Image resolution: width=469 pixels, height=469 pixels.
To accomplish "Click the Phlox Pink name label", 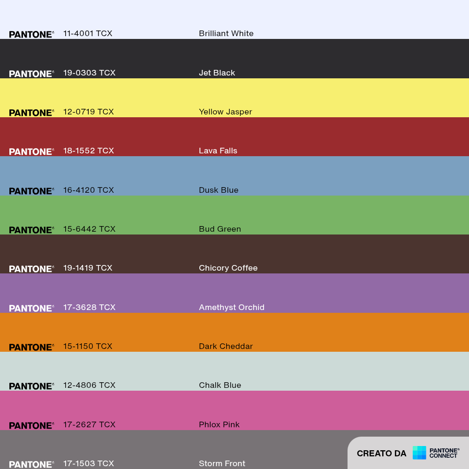I will 219,425.
